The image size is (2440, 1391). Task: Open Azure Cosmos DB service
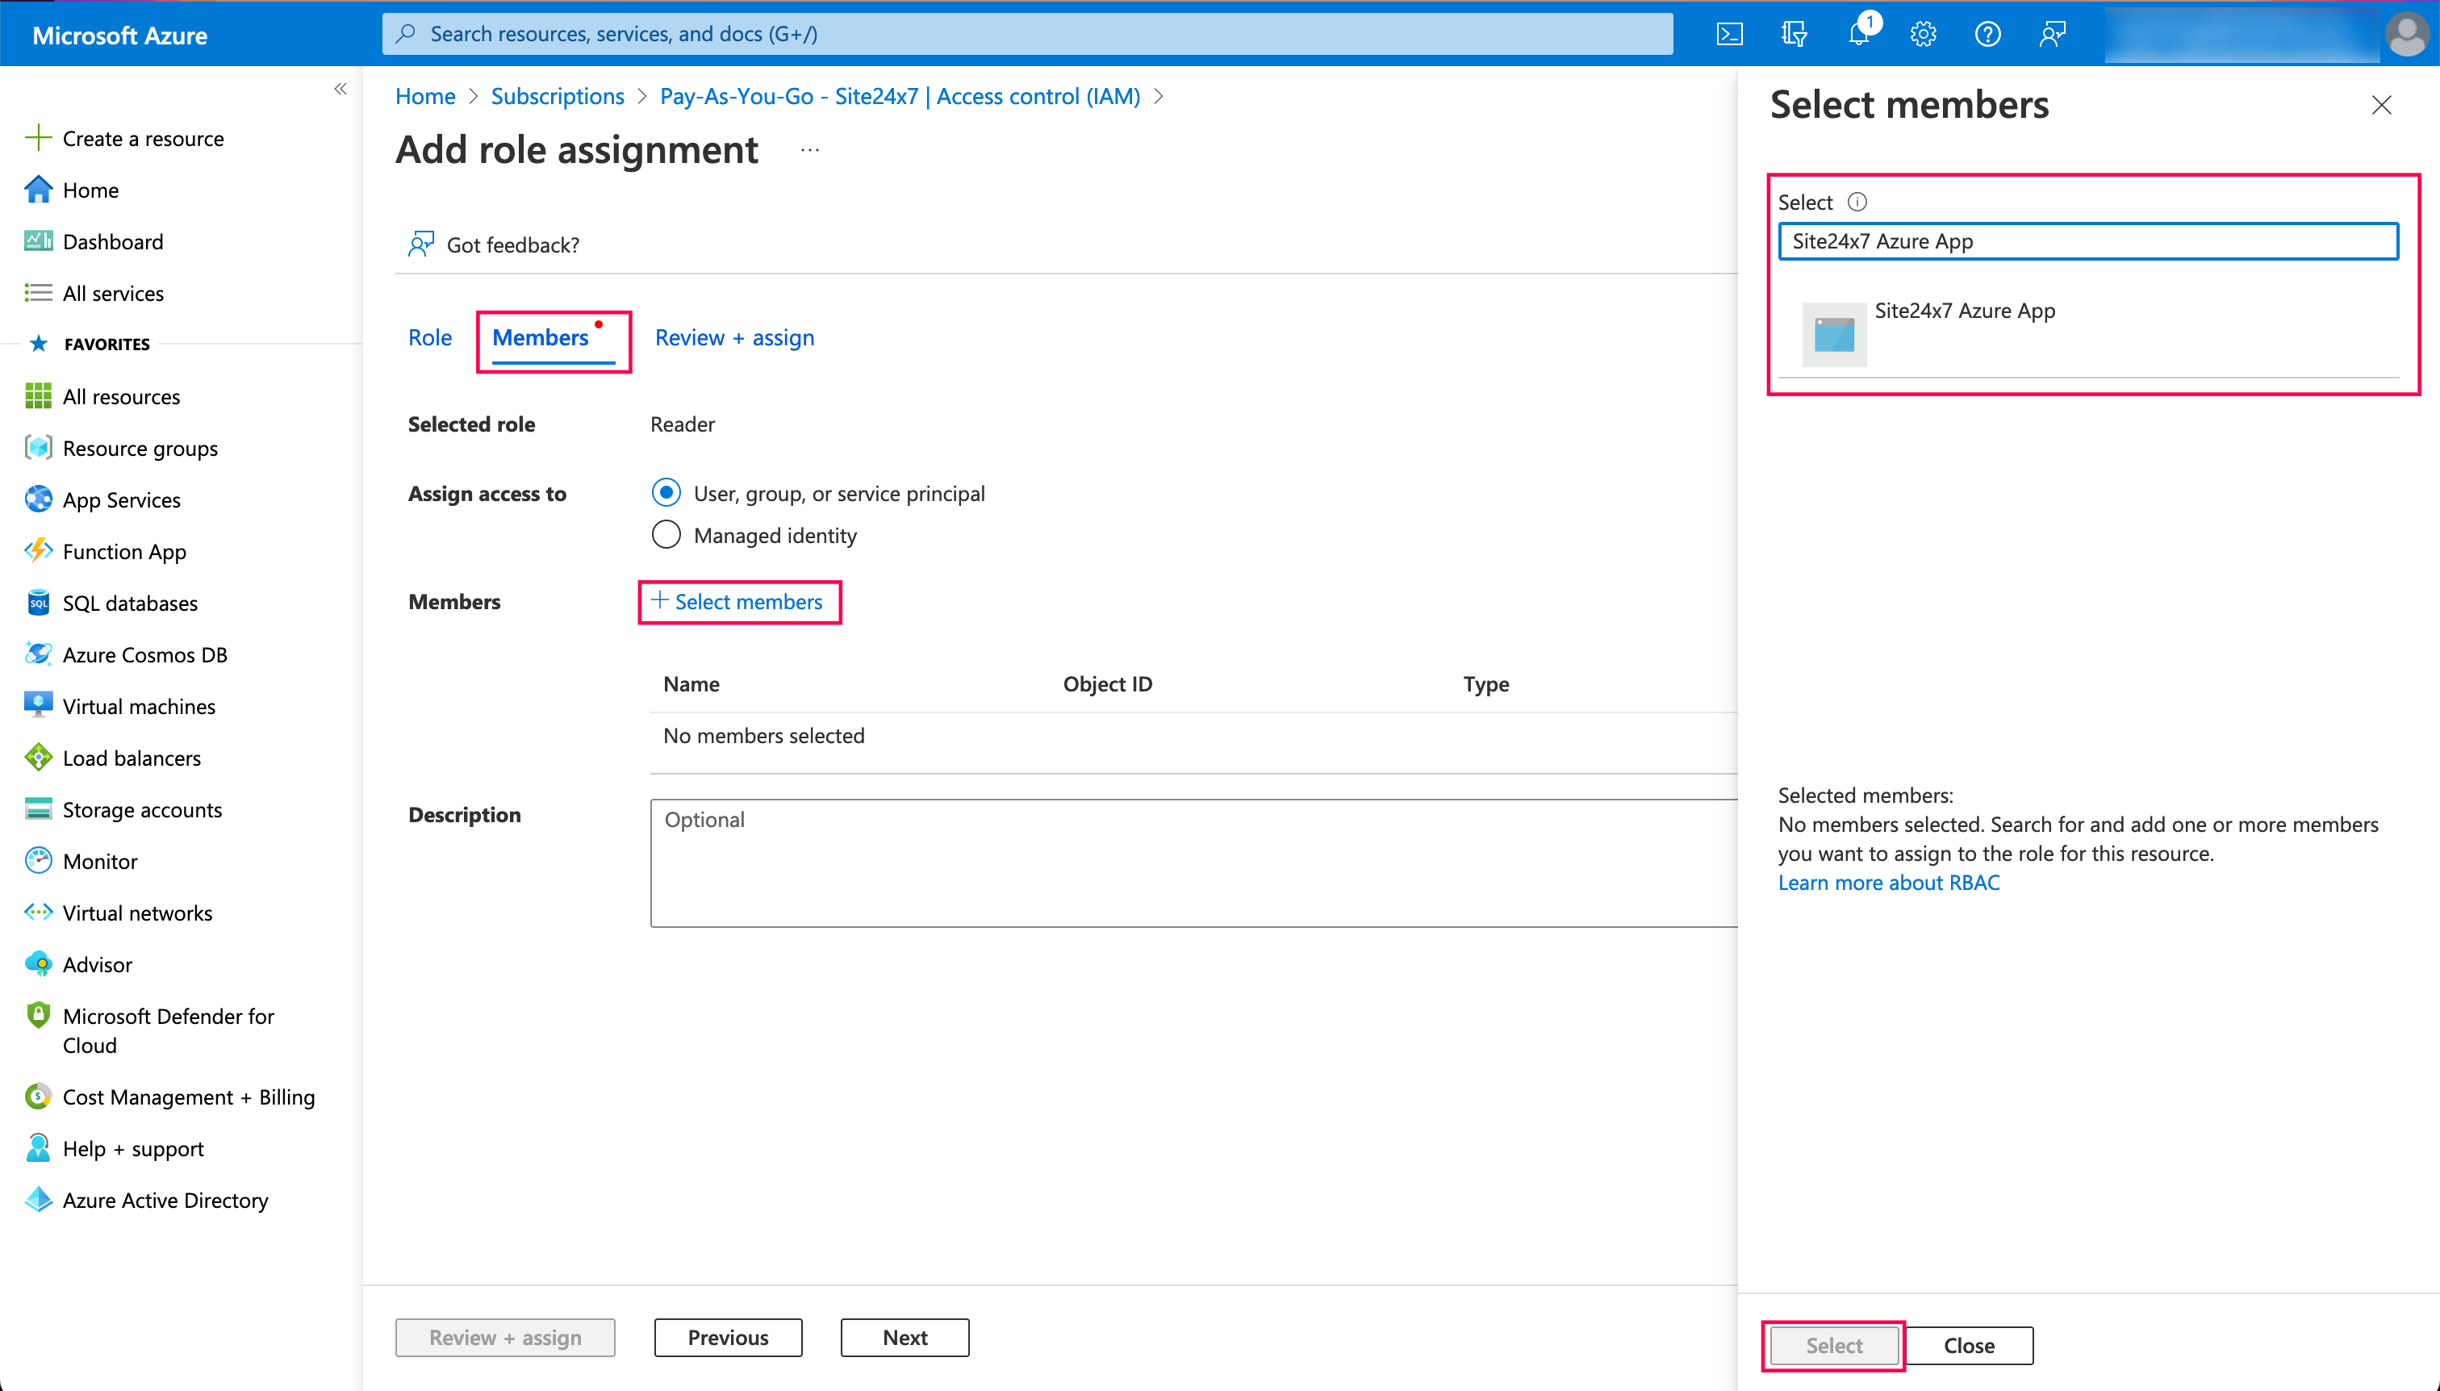point(144,654)
